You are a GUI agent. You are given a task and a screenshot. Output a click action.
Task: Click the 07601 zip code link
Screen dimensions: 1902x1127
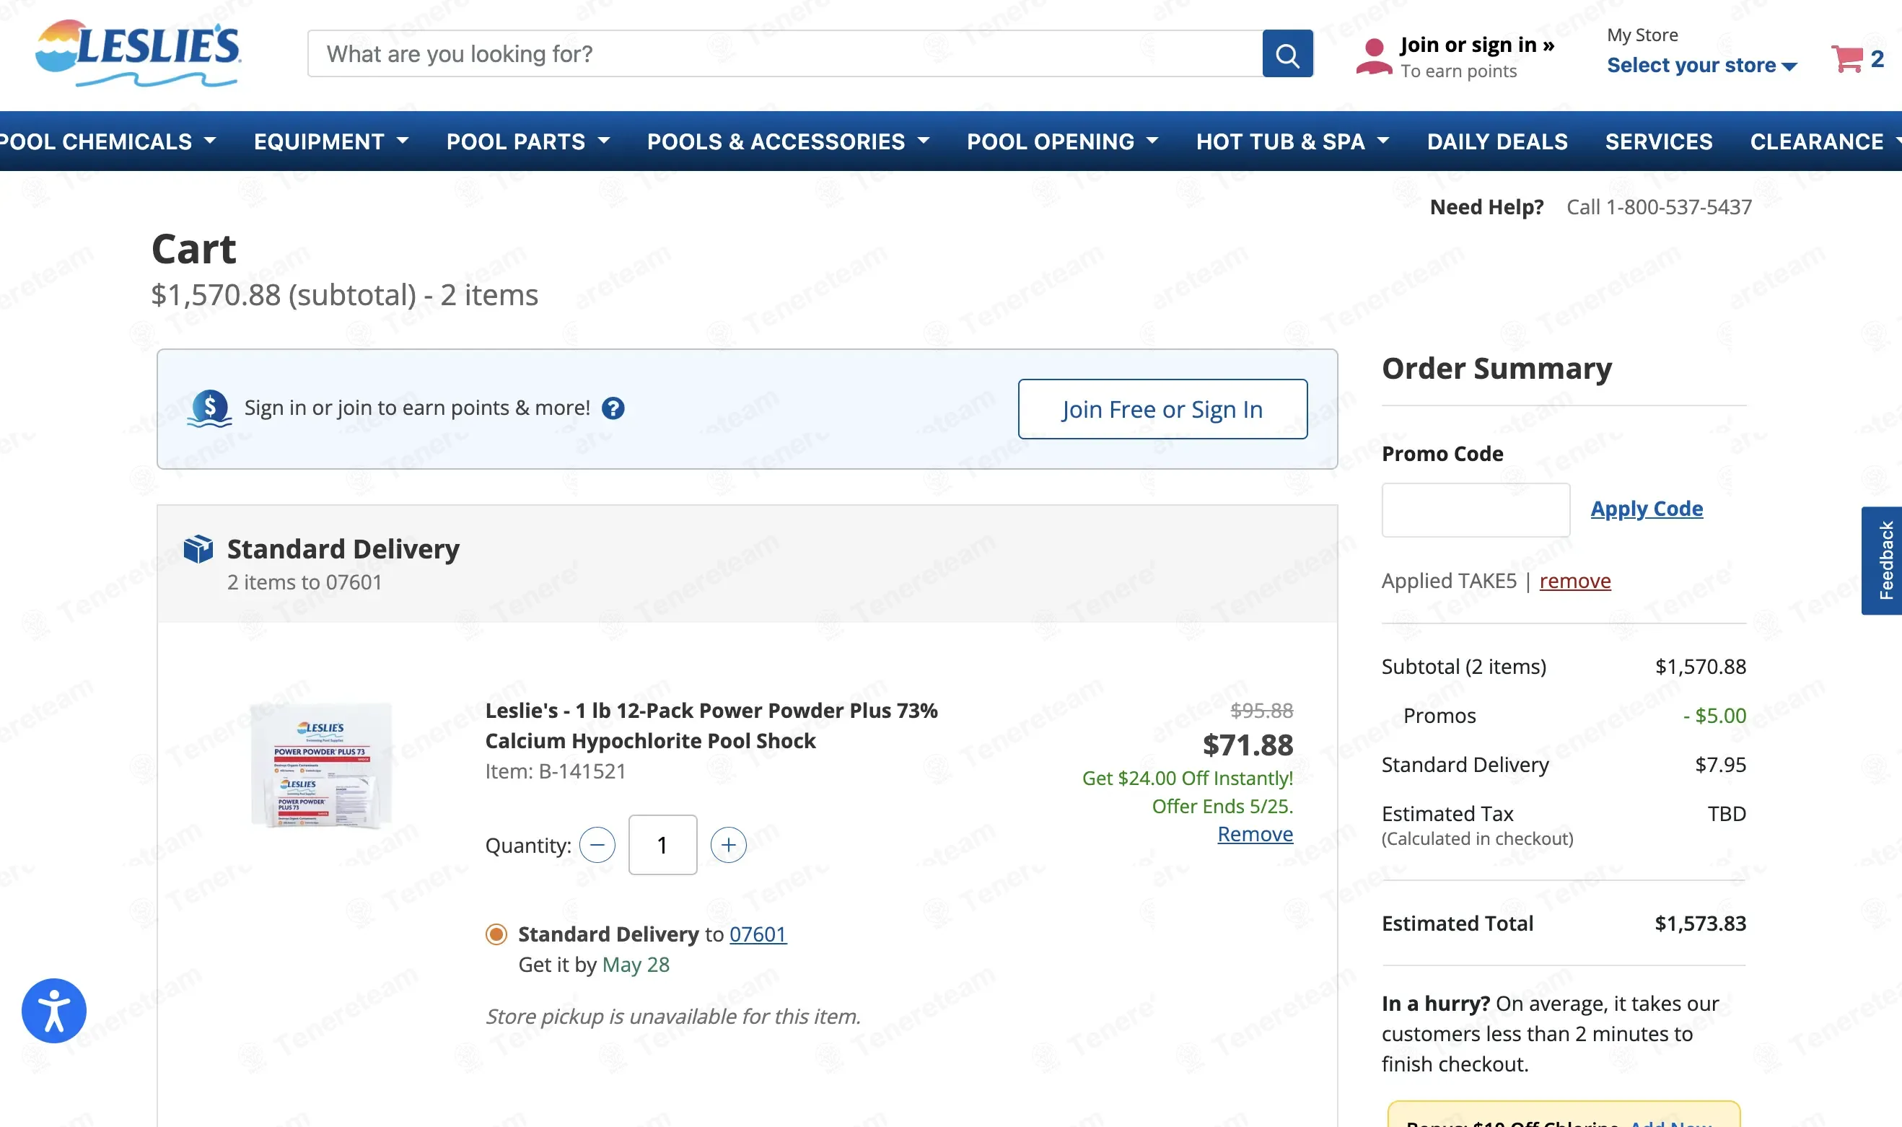click(758, 934)
